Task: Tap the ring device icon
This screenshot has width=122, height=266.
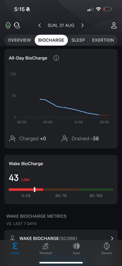Action: tap(17, 25)
